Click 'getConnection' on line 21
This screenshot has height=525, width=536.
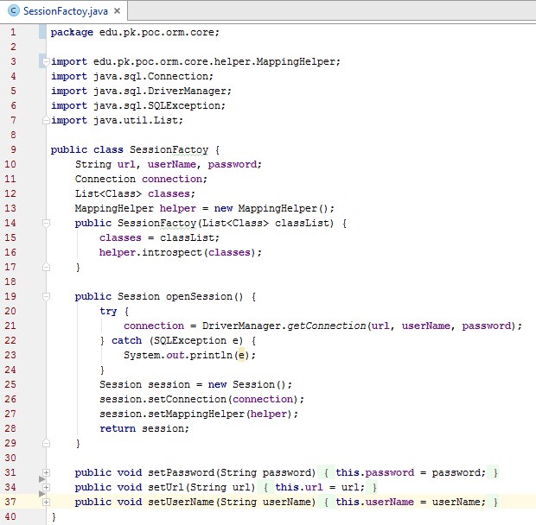(x=326, y=326)
